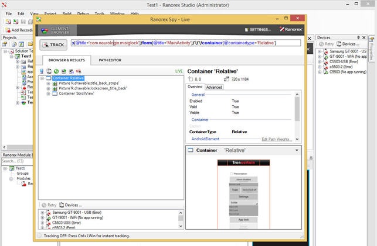Image resolution: width=377 pixels, height=246 pixels.
Task: Click the app screenshot preview thumbnail
Action: click(243, 194)
